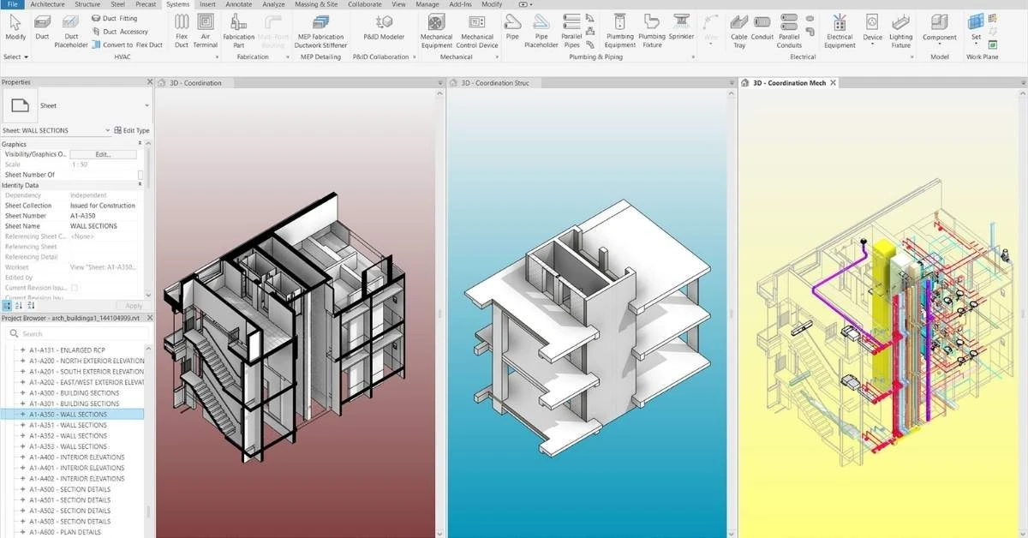Open the Sheet: WALL SECTIONS filter dropdown
Viewport: 1028px width, 538px height.
[x=107, y=130]
